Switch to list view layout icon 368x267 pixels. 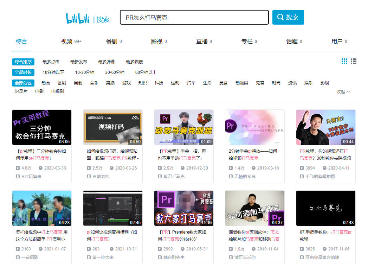(354, 61)
